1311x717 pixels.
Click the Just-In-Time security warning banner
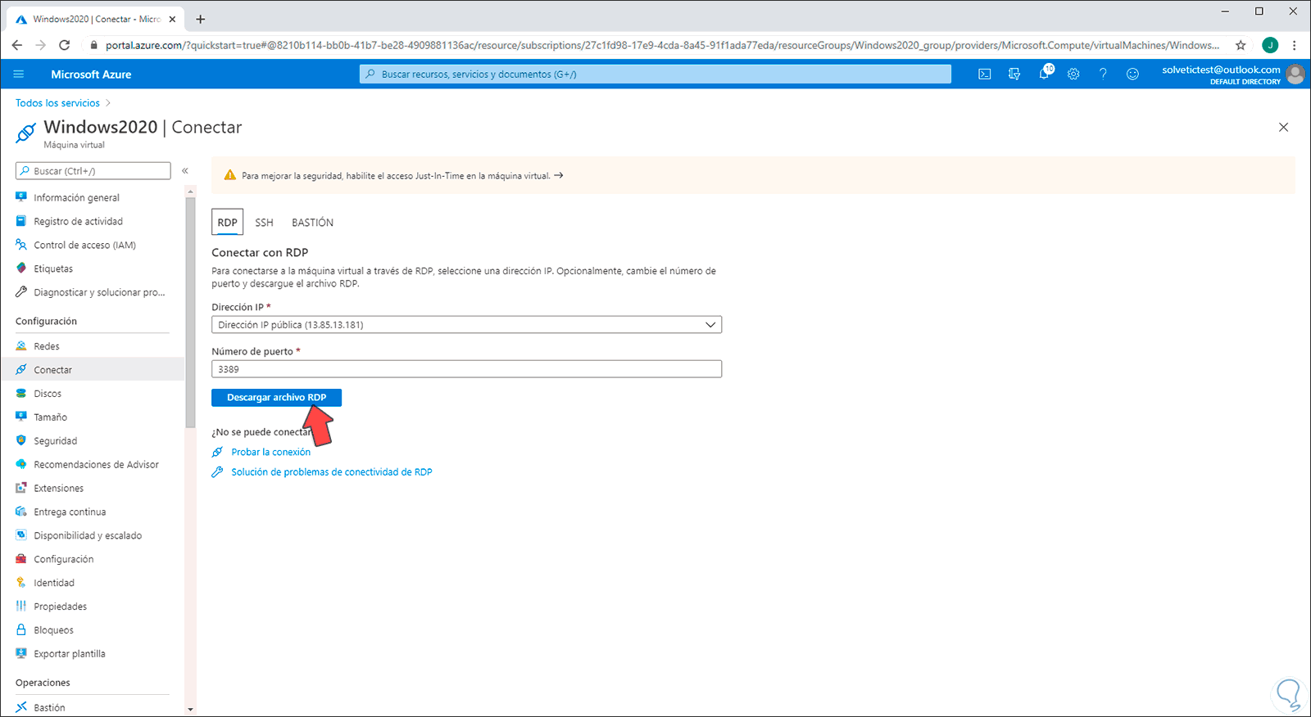pos(753,176)
